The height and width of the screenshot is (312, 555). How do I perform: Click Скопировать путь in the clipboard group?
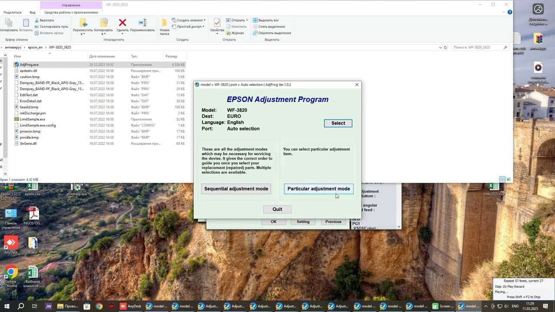point(51,26)
